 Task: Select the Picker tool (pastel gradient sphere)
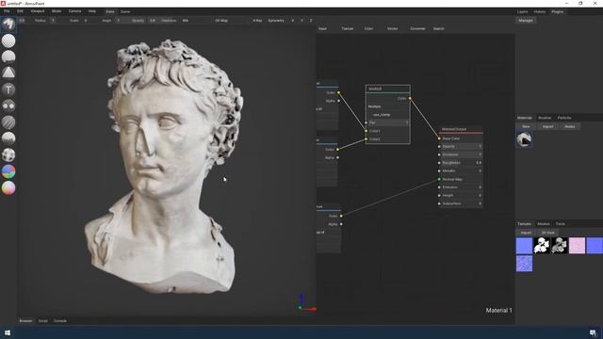coord(8,188)
